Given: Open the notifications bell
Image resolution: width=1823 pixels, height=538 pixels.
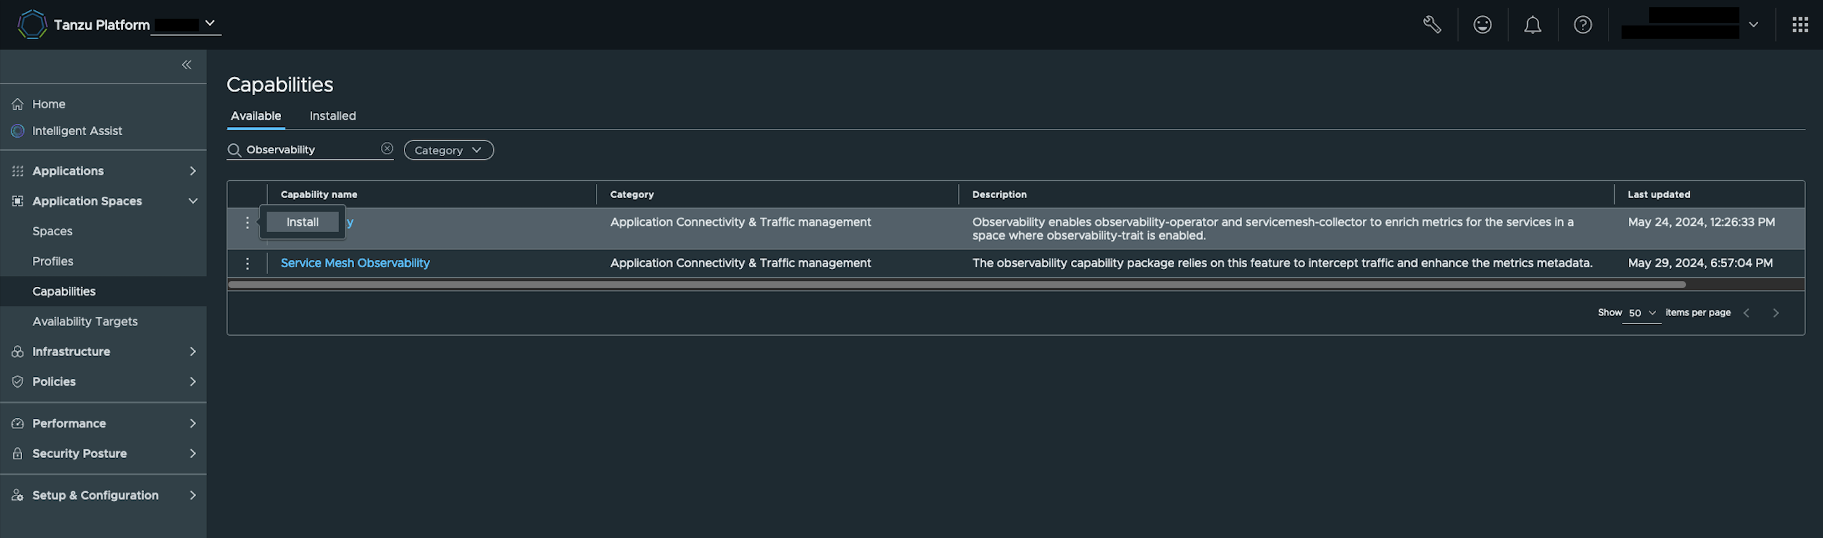Looking at the screenshot, I should point(1532,25).
